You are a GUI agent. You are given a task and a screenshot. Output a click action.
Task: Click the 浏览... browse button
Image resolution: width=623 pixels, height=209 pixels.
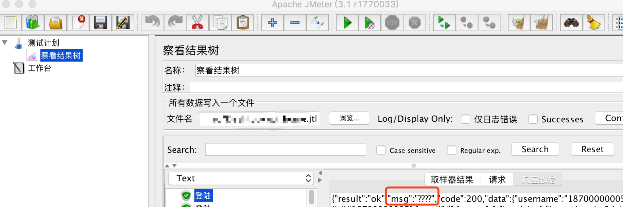(x=349, y=118)
